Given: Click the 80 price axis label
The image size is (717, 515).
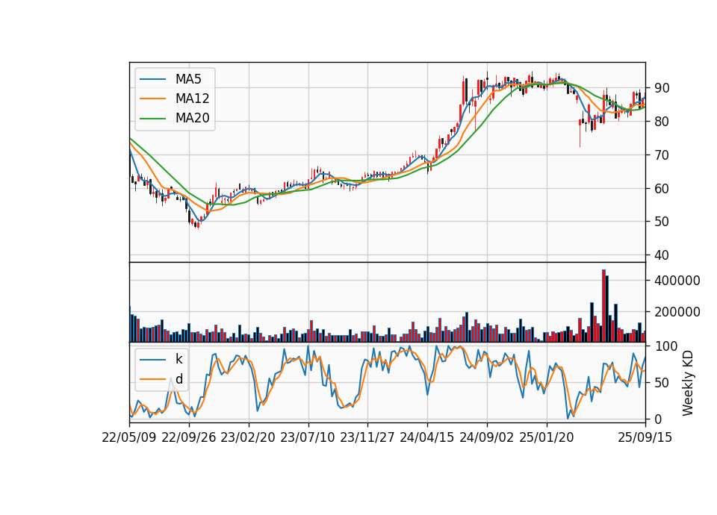Looking at the screenshot, I should click(662, 122).
